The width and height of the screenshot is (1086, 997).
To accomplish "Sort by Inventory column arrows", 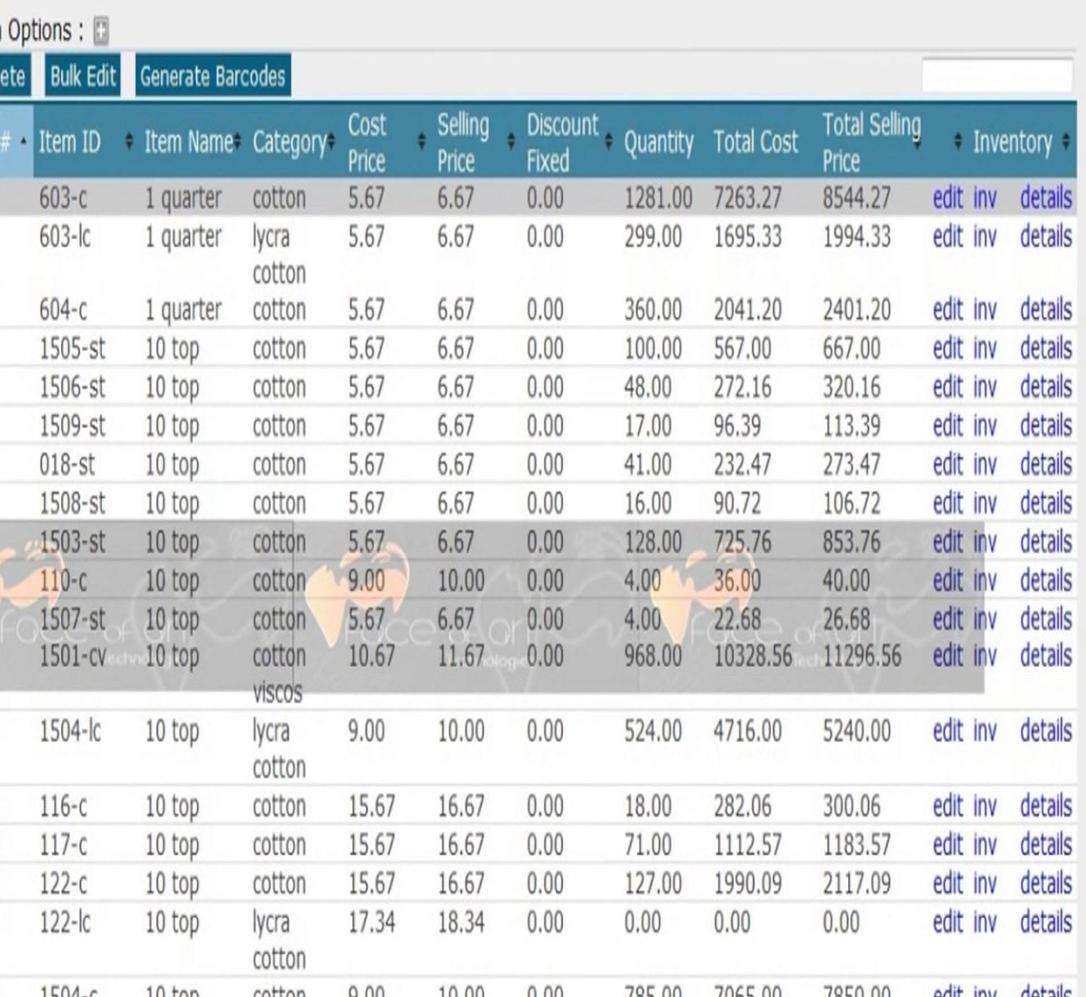I will [1066, 141].
